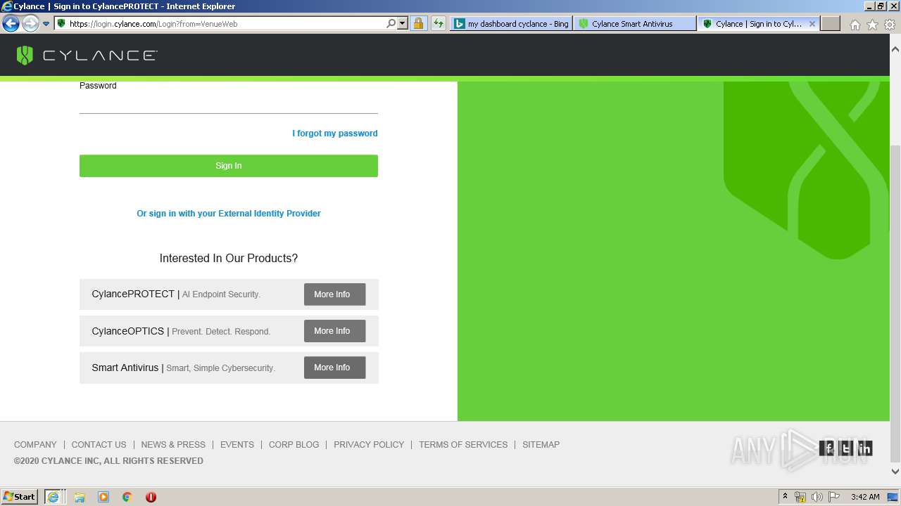The width and height of the screenshot is (901, 506).
Task: Switch to Cylance Smart Antivirus tab
Action: click(634, 23)
